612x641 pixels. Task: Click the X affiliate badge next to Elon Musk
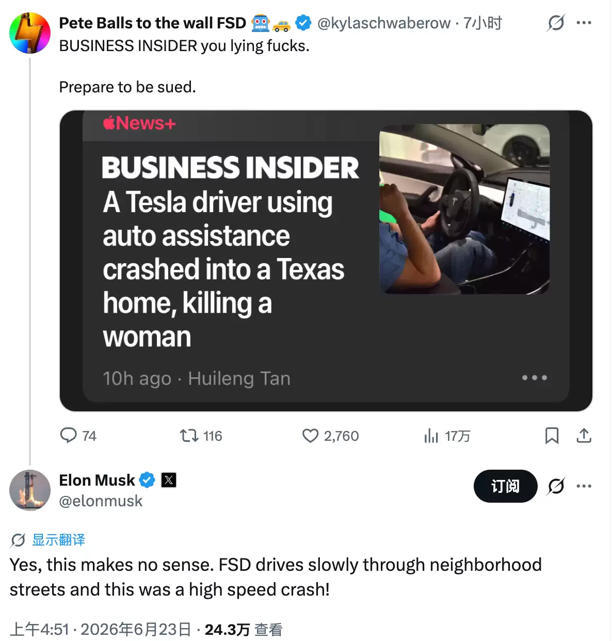(169, 480)
